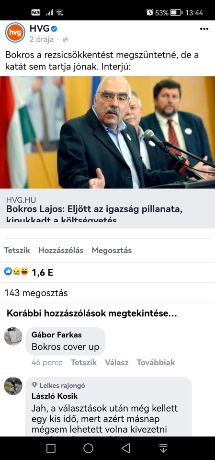Expand Korábbi hozzászólások megtekintése
The height and width of the screenshot is (460, 215).
92,313
